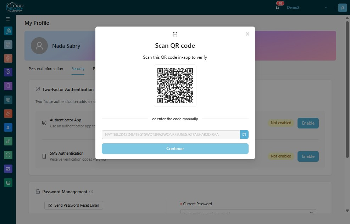Enable SMS Authentication
This screenshot has width=350, height=224.
(x=308, y=156)
